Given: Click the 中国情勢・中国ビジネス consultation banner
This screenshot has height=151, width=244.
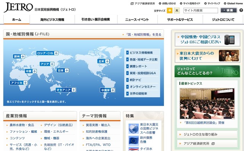Looking at the screenshot, I should click(x=207, y=40).
